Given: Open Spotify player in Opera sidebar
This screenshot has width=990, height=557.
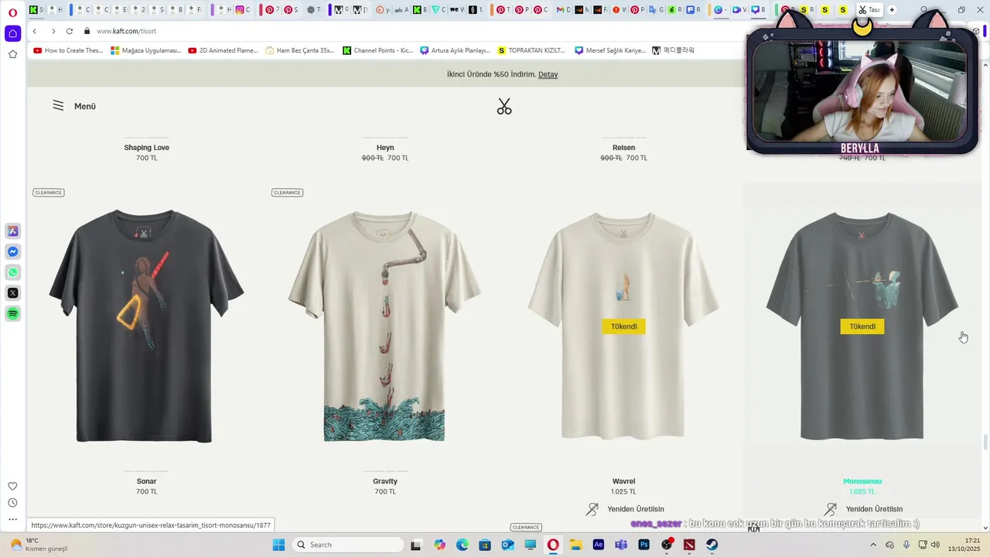Looking at the screenshot, I should pos(13,313).
